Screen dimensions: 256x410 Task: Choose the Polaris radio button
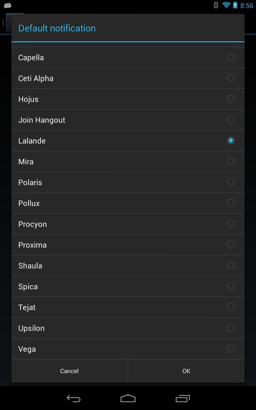point(231,182)
